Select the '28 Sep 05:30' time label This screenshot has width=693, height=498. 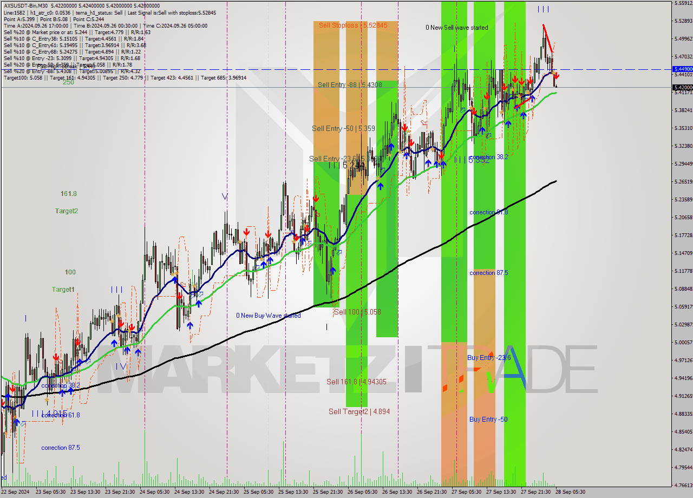570,492
